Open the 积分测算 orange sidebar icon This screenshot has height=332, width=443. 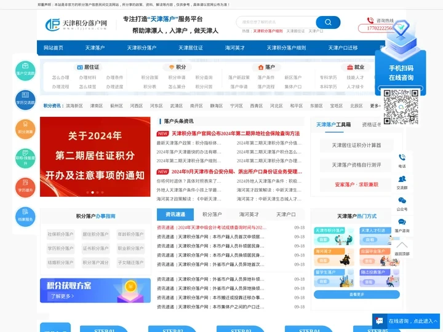point(25,129)
